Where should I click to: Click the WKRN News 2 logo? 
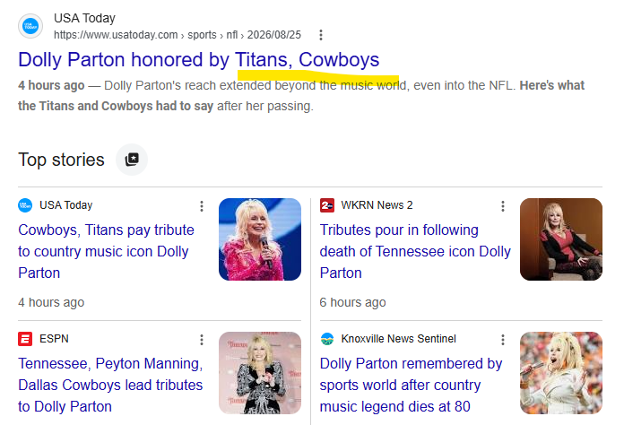coord(327,205)
